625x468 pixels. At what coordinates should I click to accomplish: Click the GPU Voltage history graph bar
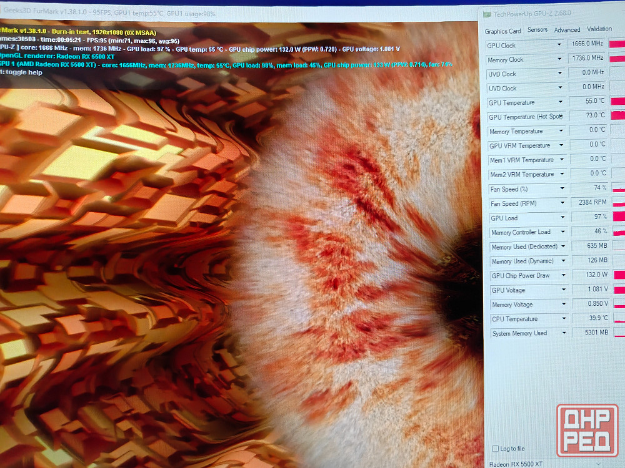619,290
